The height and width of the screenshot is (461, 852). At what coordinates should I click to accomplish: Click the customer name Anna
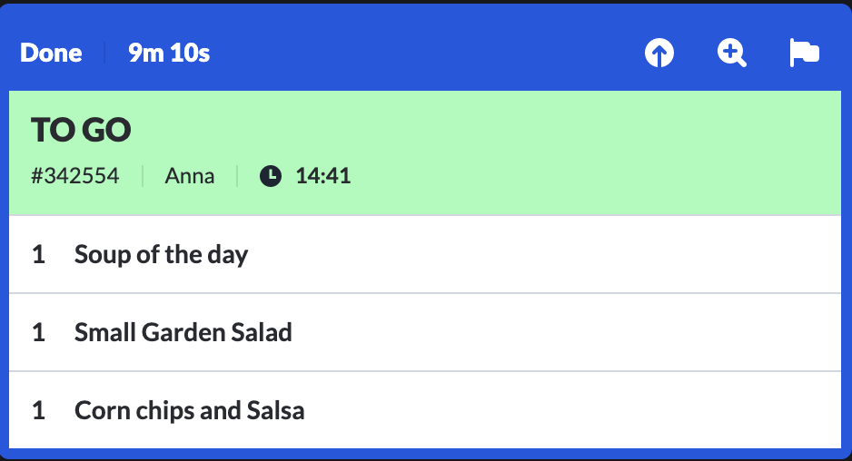click(x=190, y=176)
